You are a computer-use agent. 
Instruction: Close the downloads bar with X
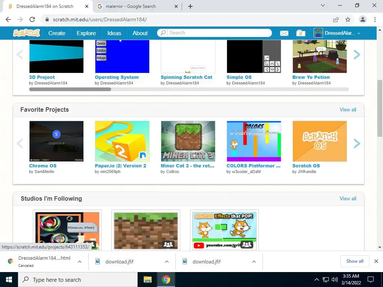point(376,261)
